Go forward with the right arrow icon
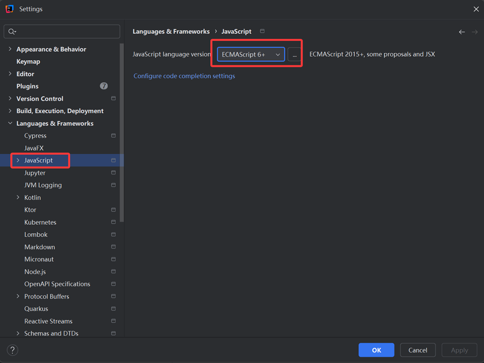This screenshot has height=363, width=484. (x=475, y=32)
